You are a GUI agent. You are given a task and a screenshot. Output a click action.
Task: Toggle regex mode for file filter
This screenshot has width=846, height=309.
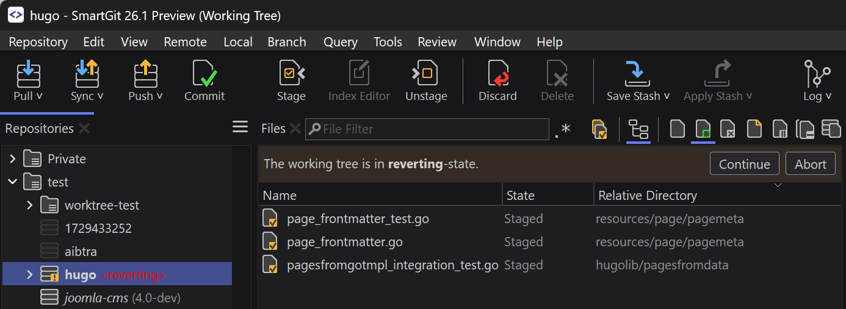coord(562,129)
